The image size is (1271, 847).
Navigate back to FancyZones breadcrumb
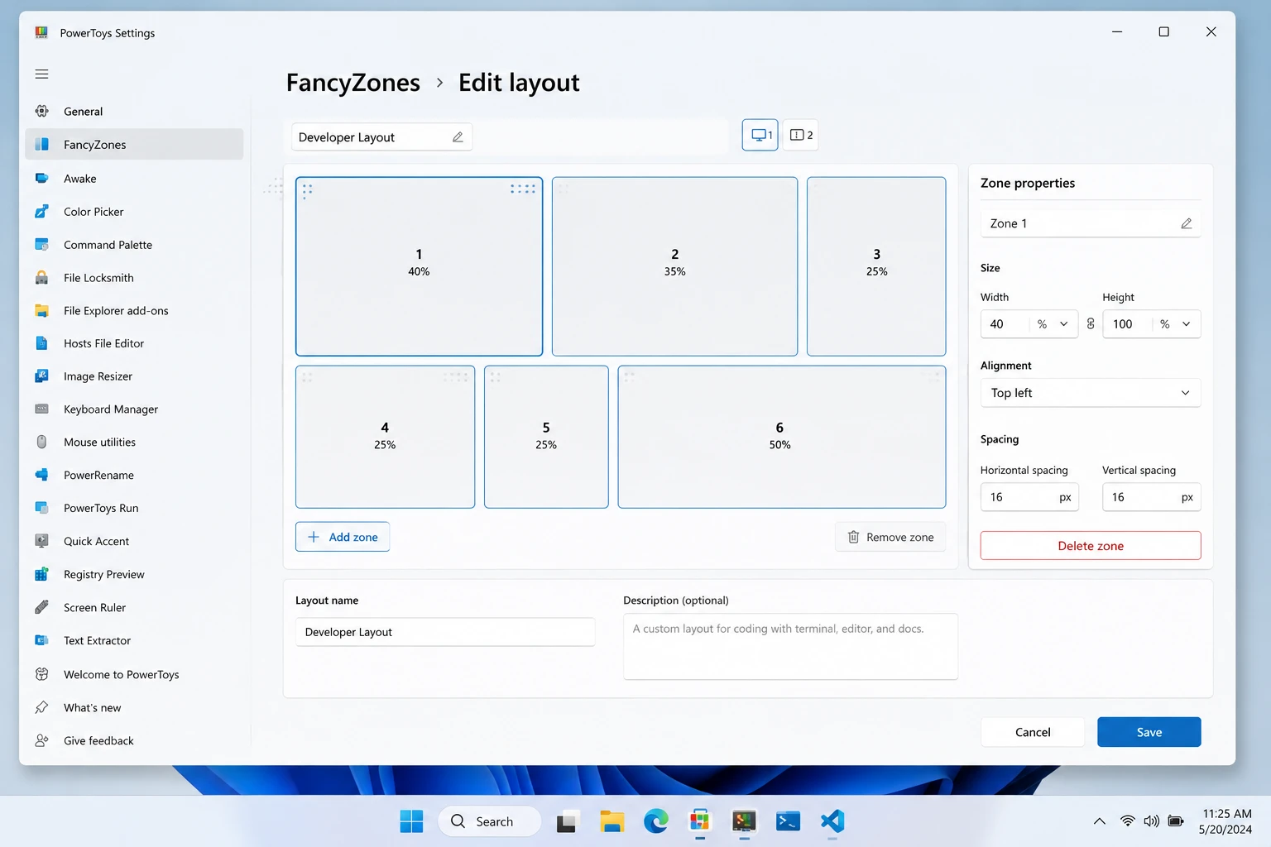(x=353, y=83)
